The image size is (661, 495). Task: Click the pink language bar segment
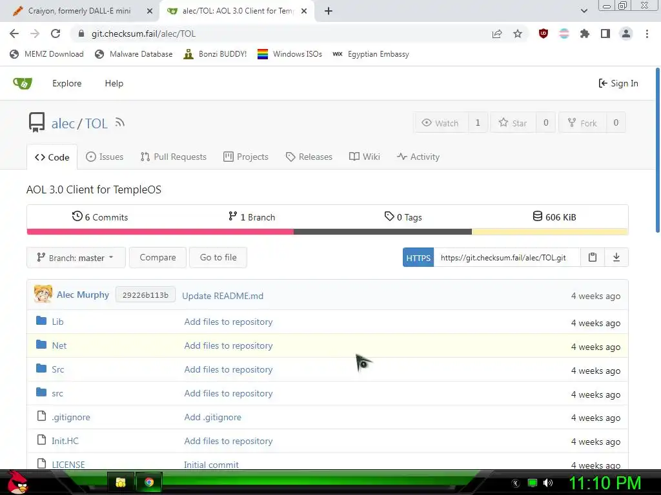pyautogui.click(x=160, y=232)
